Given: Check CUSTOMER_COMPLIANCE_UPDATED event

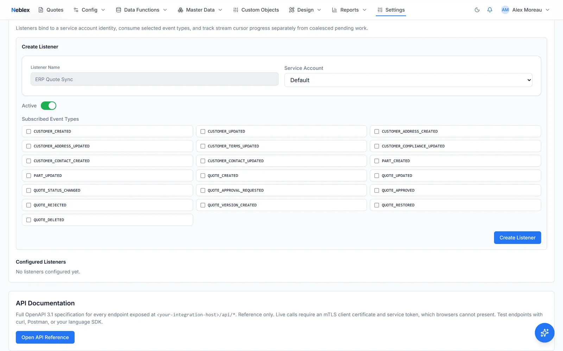Looking at the screenshot, I should coord(377,146).
